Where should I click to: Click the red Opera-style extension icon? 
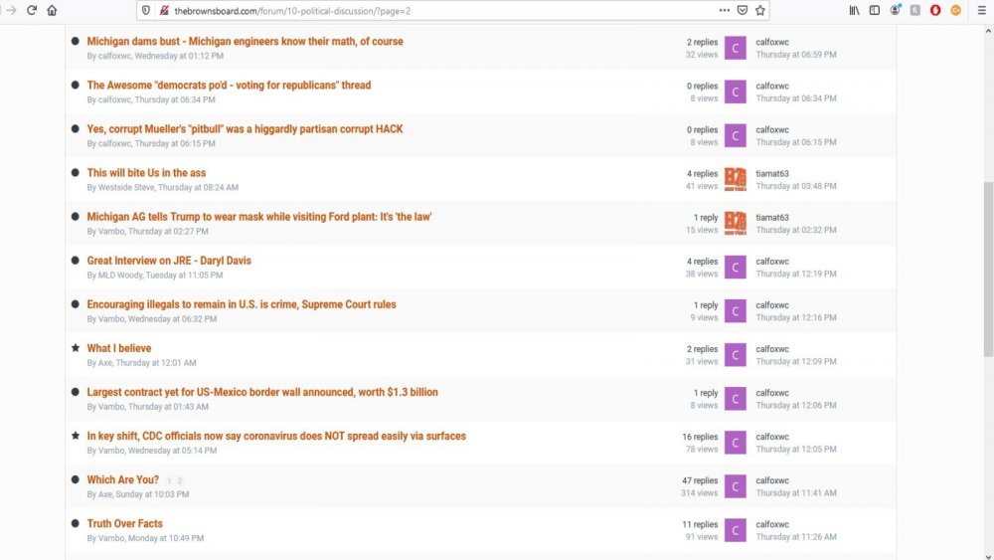935,10
